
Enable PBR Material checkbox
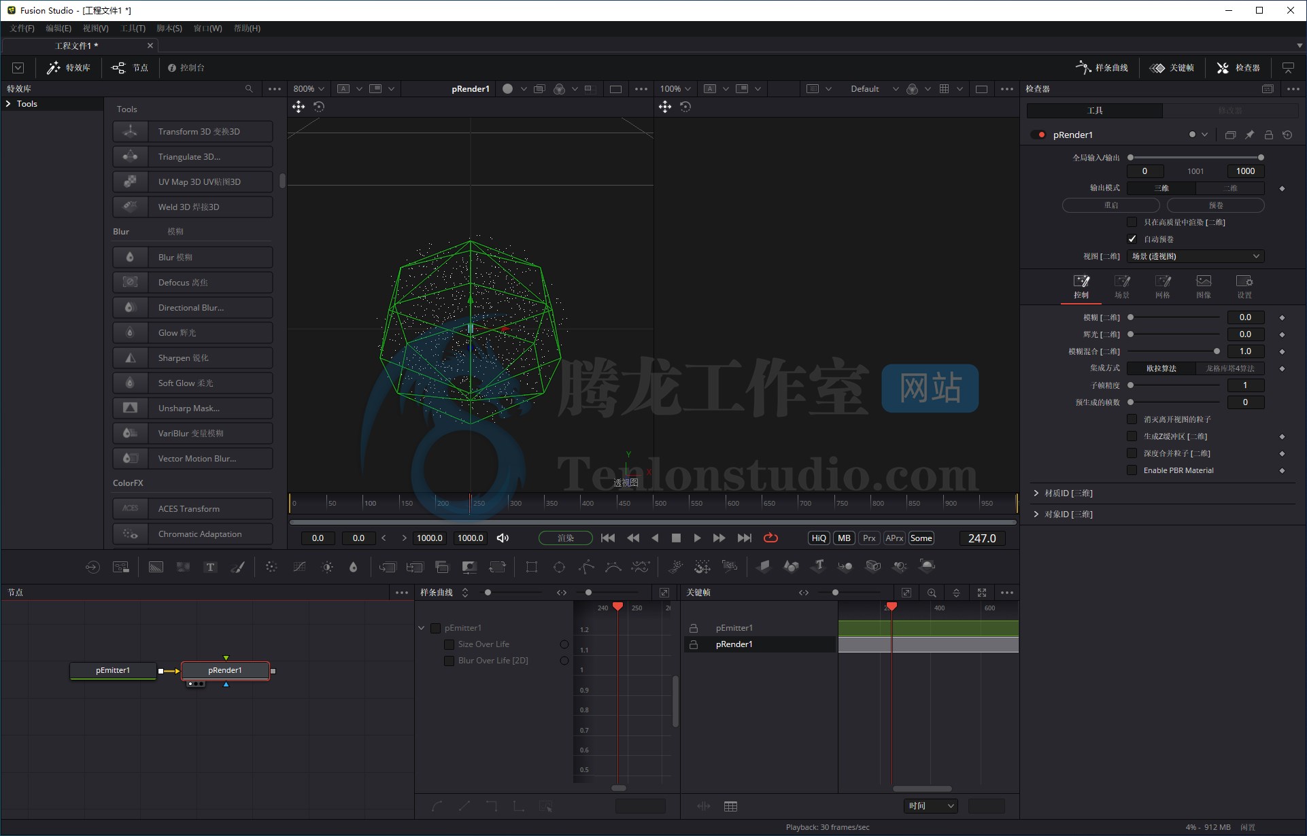(1132, 470)
